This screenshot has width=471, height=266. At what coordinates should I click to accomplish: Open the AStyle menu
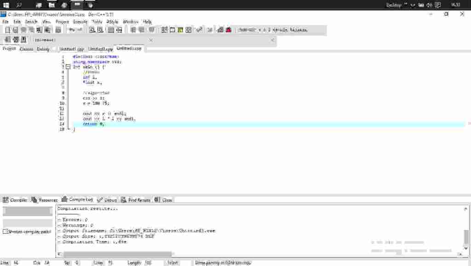(112, 22)
